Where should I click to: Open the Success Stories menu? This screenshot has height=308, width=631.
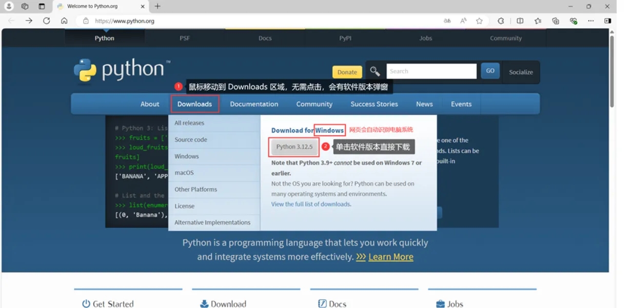(374, 104)
